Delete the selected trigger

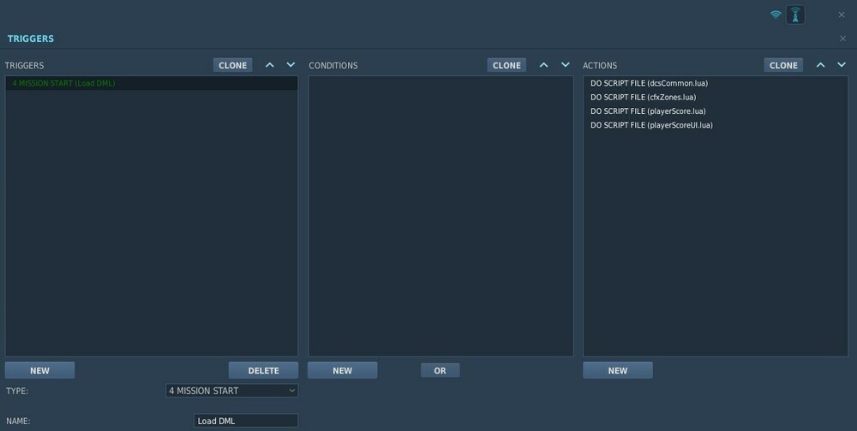click(263, 370)
